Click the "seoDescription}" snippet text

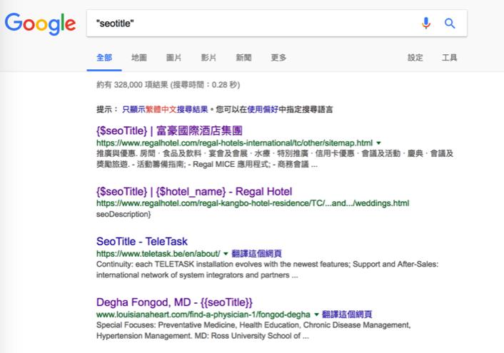click(x=124, y=214)
